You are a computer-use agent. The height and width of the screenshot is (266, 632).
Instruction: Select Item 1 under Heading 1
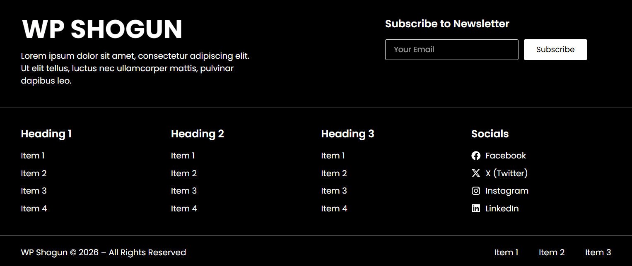(33, 156)
